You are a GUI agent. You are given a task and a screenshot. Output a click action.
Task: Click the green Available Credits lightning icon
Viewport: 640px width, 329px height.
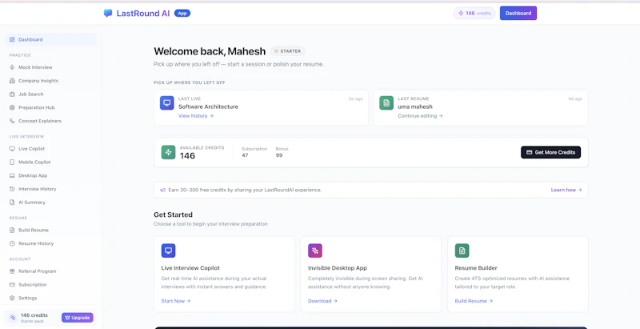pos(168,152)
